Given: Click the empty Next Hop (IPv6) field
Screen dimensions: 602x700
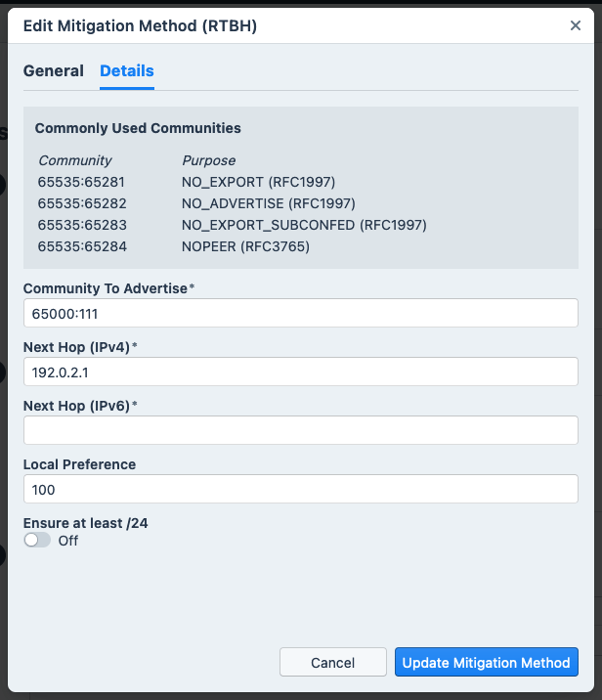Looking at the screenshot, I should coord(300,430).
